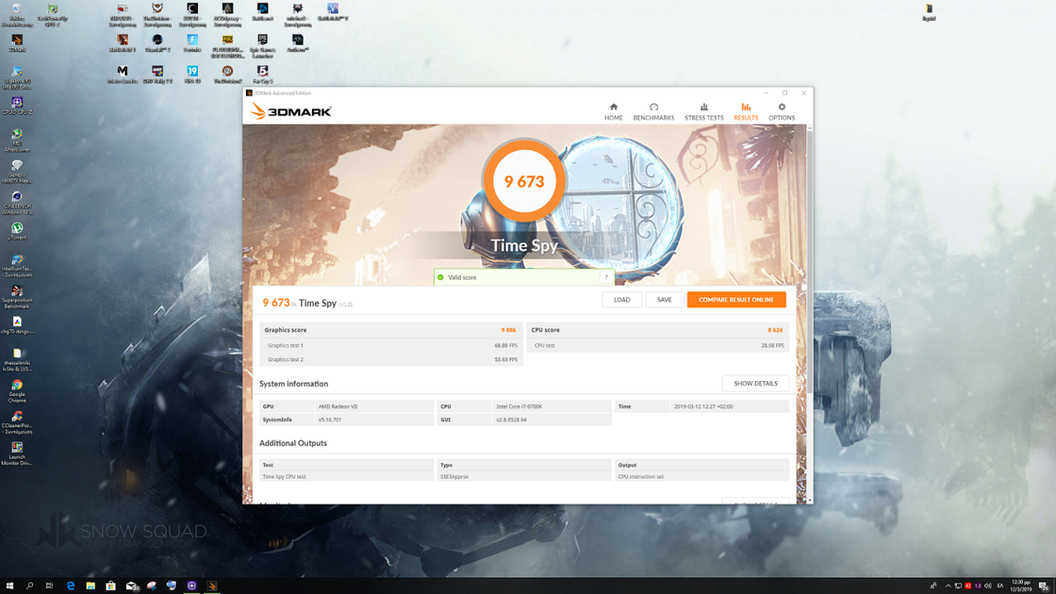This screenshot has width=1056, height=594.
Task: Open the Battlefield V desktop shortcut
Action: [332, 12]
